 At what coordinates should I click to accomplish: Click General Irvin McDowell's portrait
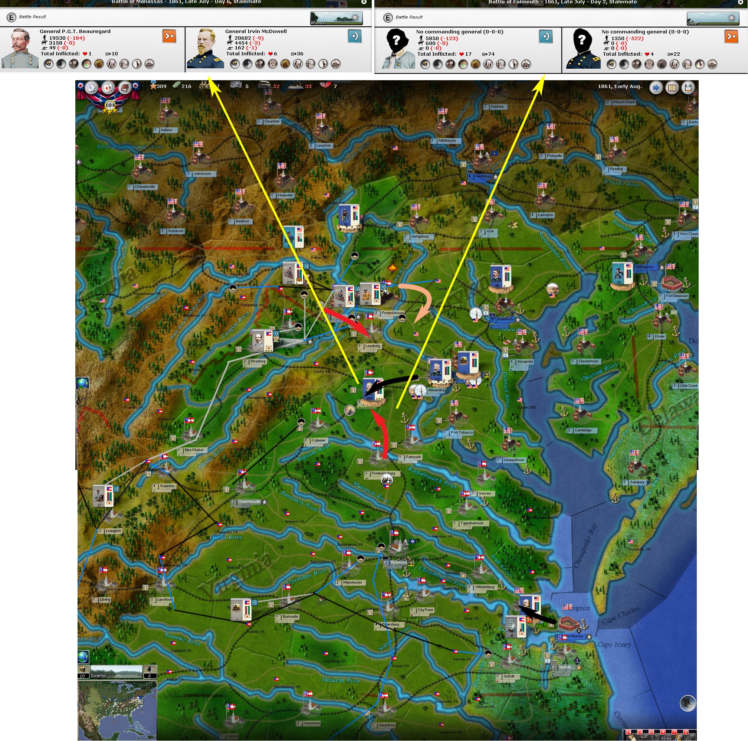[206, 48]
